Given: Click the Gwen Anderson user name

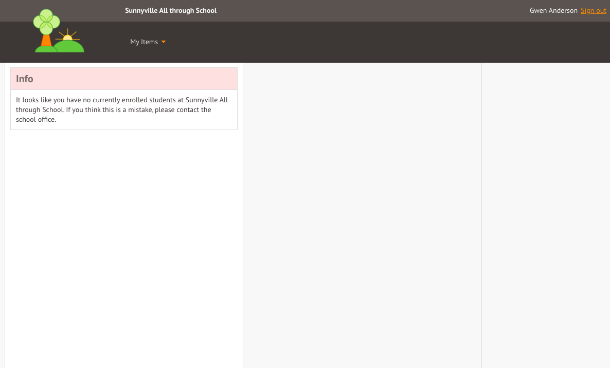Looking at the screenshot, I should 553,10.
